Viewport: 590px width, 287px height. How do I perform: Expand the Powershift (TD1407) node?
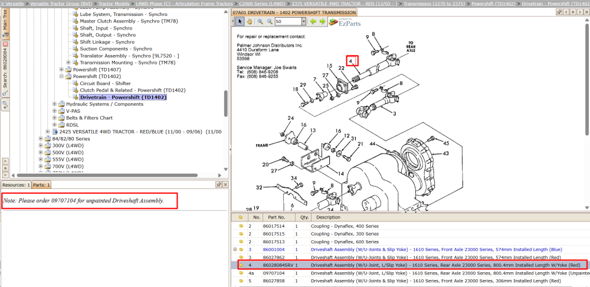61,70
